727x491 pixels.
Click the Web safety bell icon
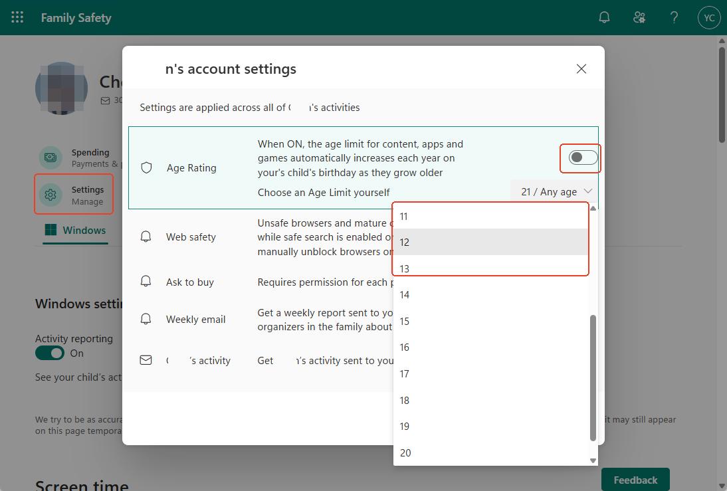pyautogui.click(x=146, y=237)
